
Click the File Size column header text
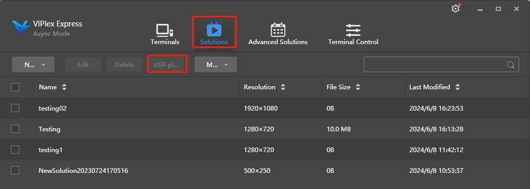338,87
